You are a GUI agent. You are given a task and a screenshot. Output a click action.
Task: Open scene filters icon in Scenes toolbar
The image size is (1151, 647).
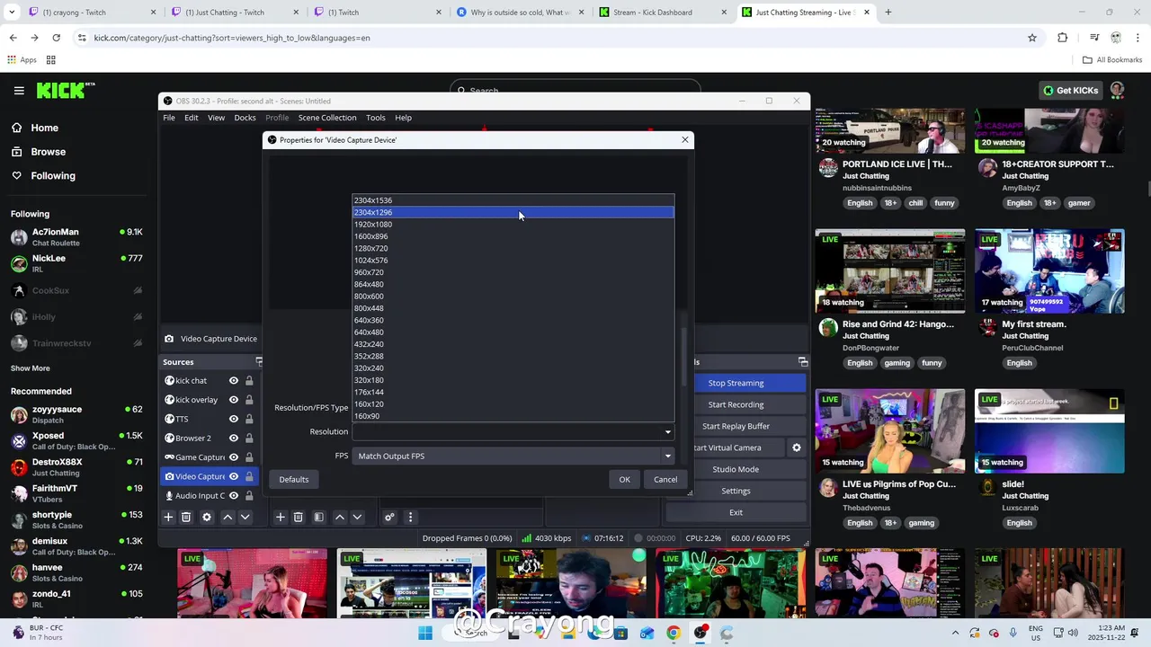coord(318,517)
